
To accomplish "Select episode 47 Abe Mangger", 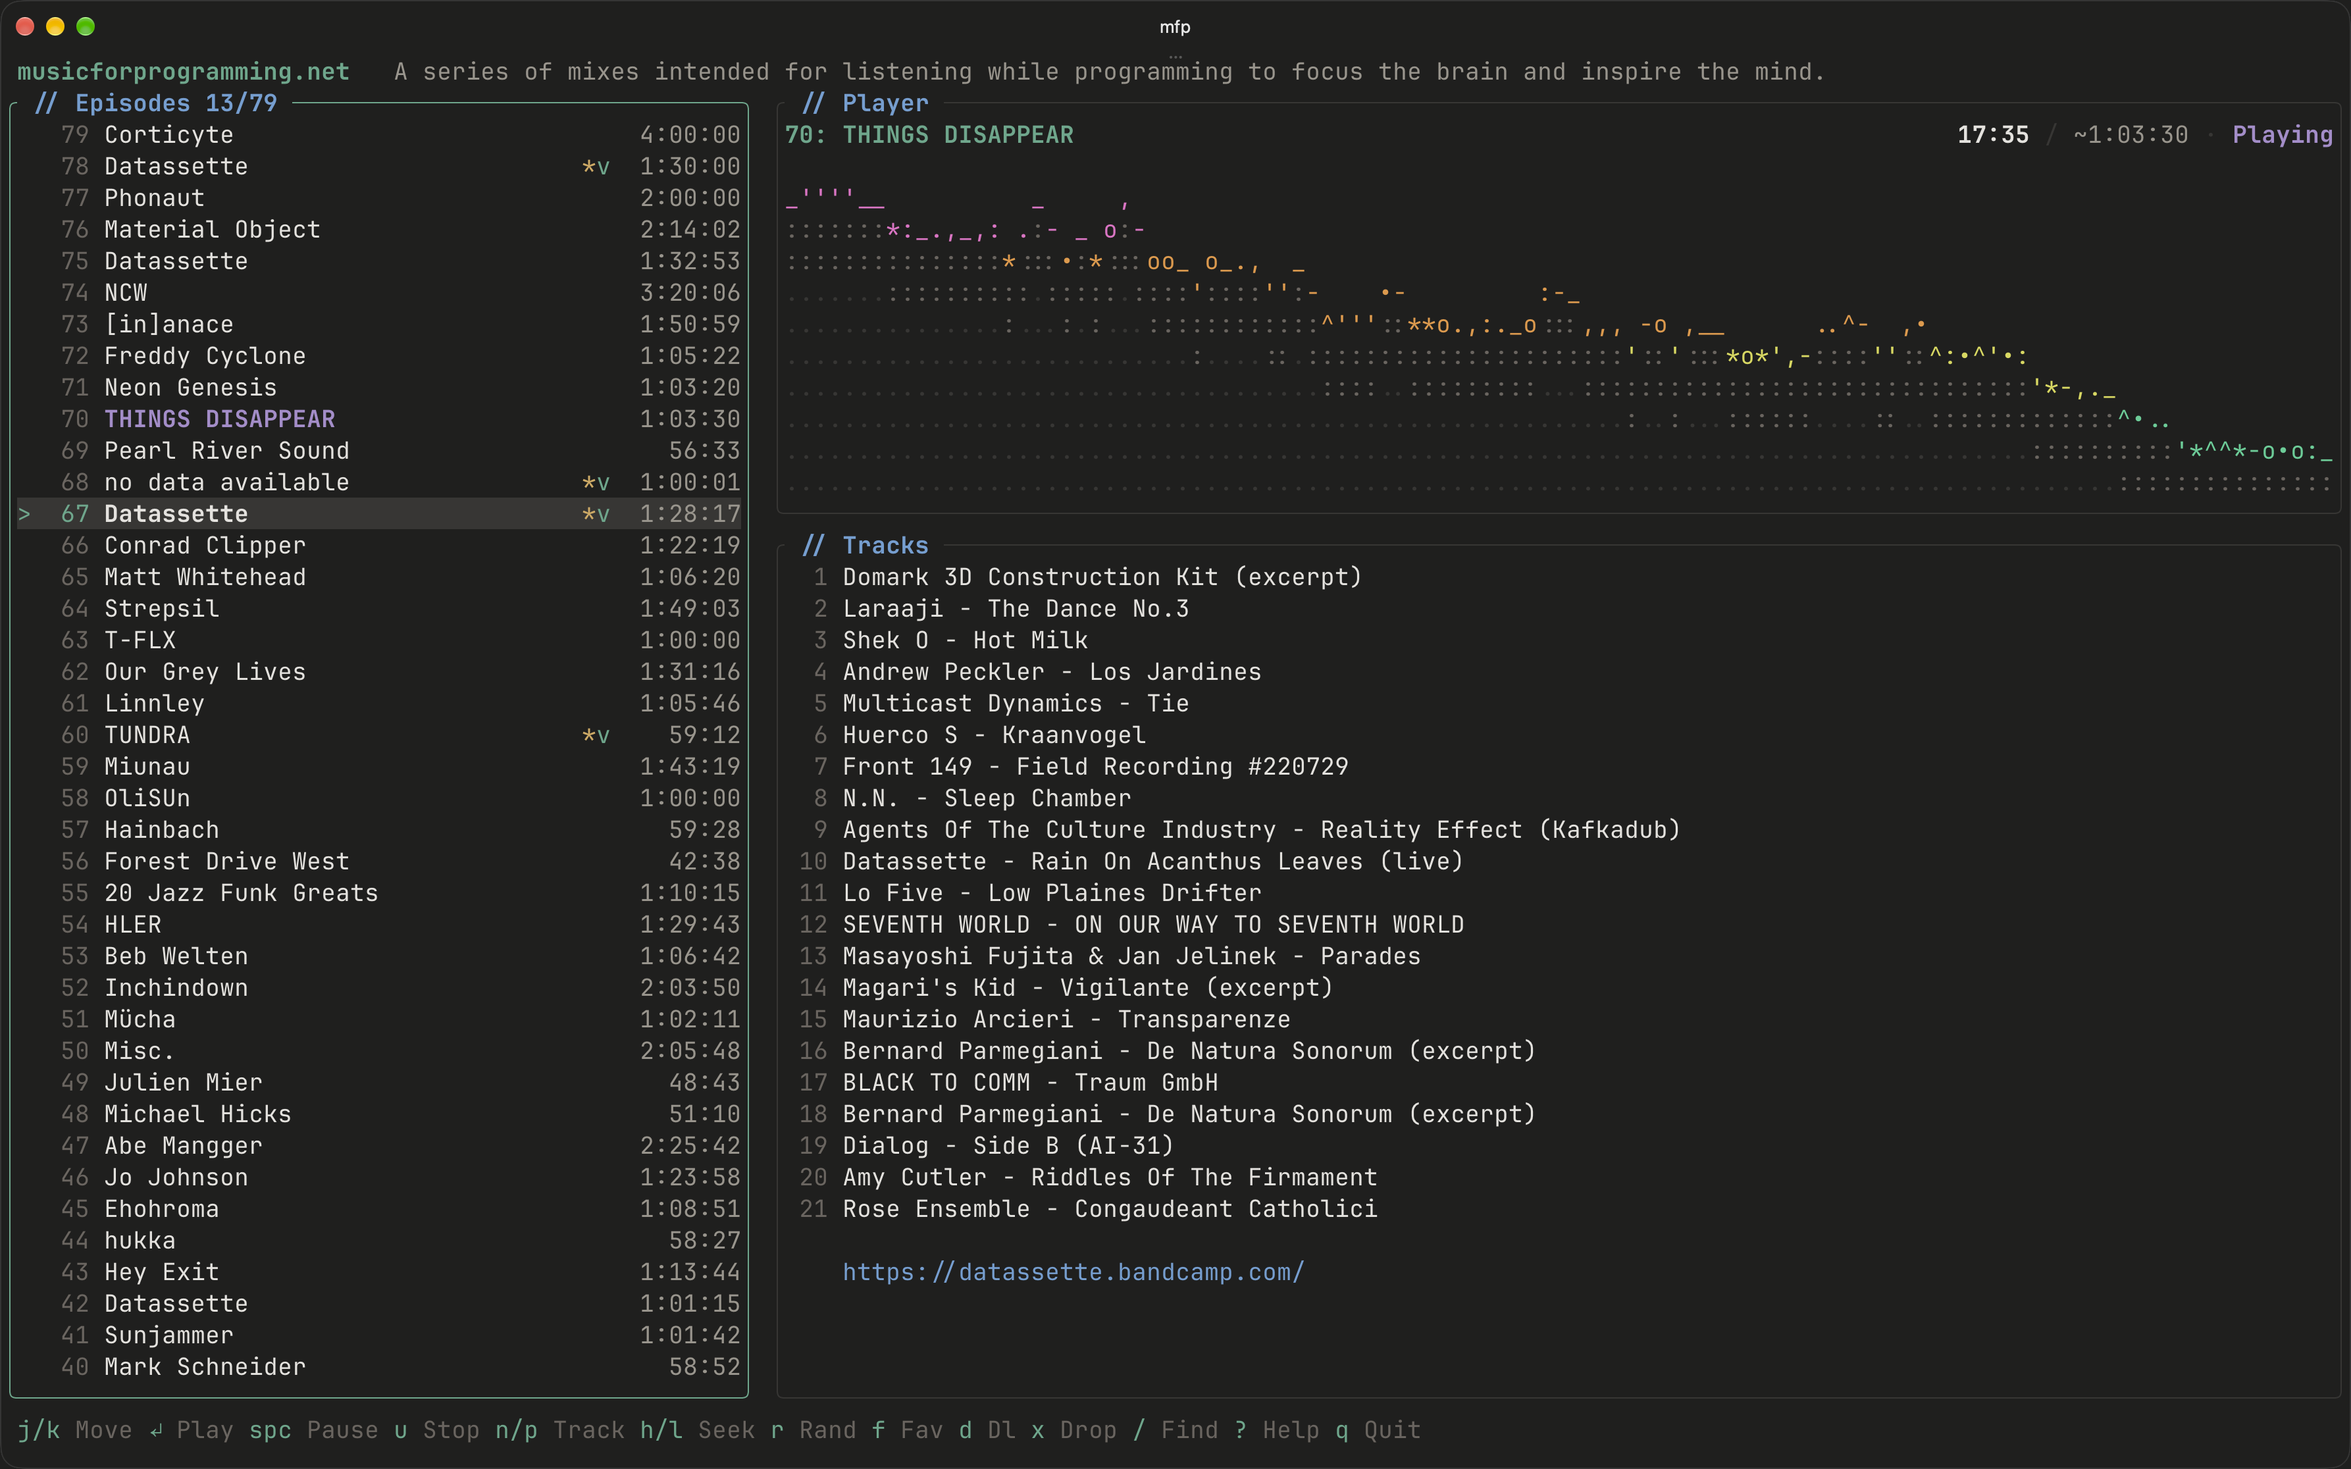I will pyautogui.click(x=379, y=1145).
